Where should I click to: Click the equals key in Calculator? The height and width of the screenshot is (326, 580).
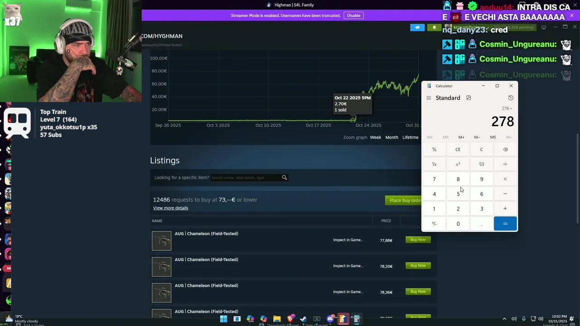pyautogui.click(x=505, y=224)
